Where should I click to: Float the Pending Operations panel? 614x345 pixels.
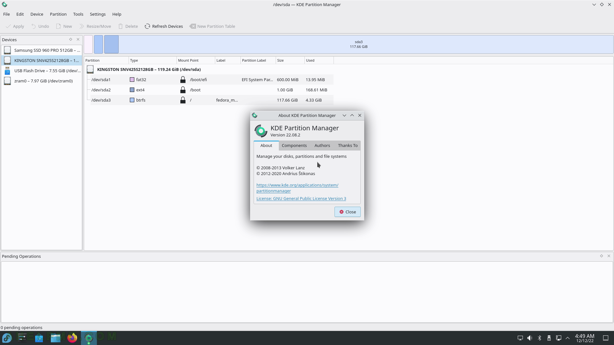pos(602,256)
